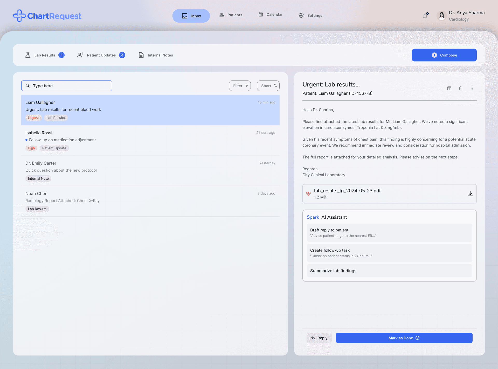Open the Calendar navigation item

click(271, 15)
